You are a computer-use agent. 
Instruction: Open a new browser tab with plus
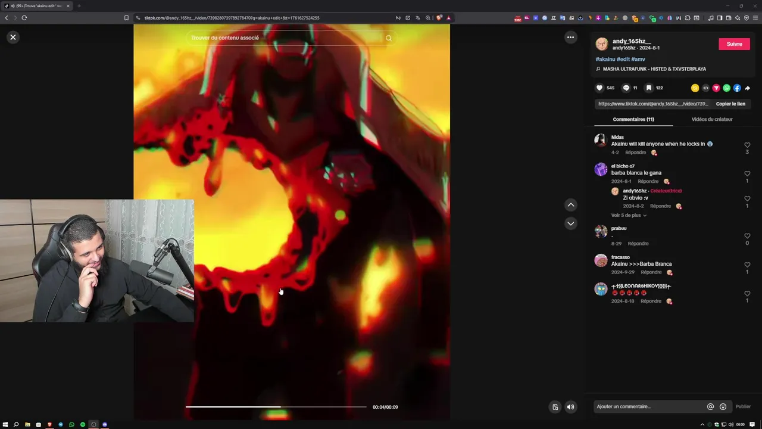[x=79, y=6]
